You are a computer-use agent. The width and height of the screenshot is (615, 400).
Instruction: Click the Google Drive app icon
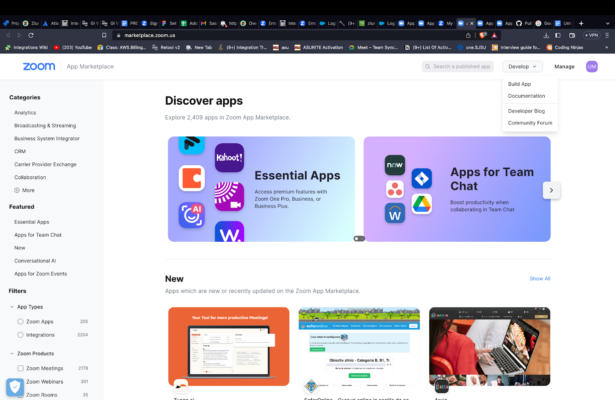pos(422,204)
